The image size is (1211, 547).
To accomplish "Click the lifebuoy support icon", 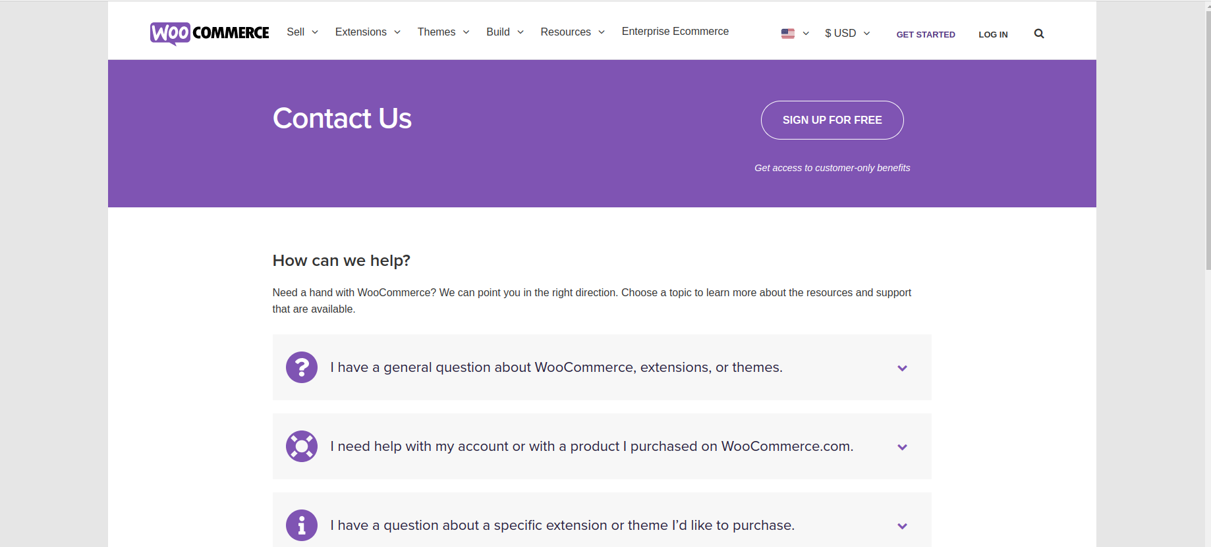I will 302,446.
